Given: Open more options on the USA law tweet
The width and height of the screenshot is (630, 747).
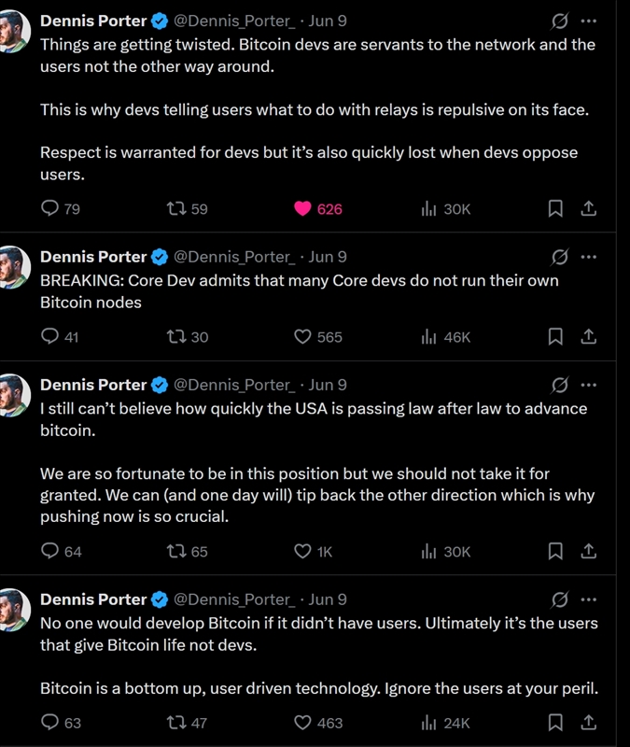Looking at the screenshot, I should click(589, 385).
